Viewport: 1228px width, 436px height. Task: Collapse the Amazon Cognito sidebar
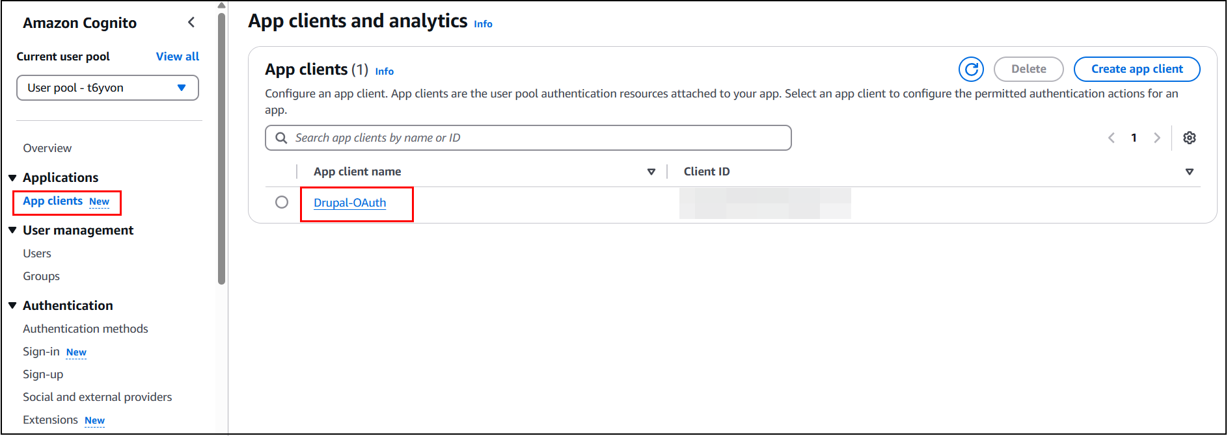pos(191,21)
